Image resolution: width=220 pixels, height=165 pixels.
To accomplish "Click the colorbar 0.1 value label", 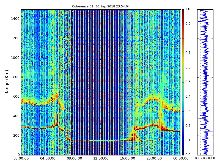I will pyautogui.click(x=188, y=140).
